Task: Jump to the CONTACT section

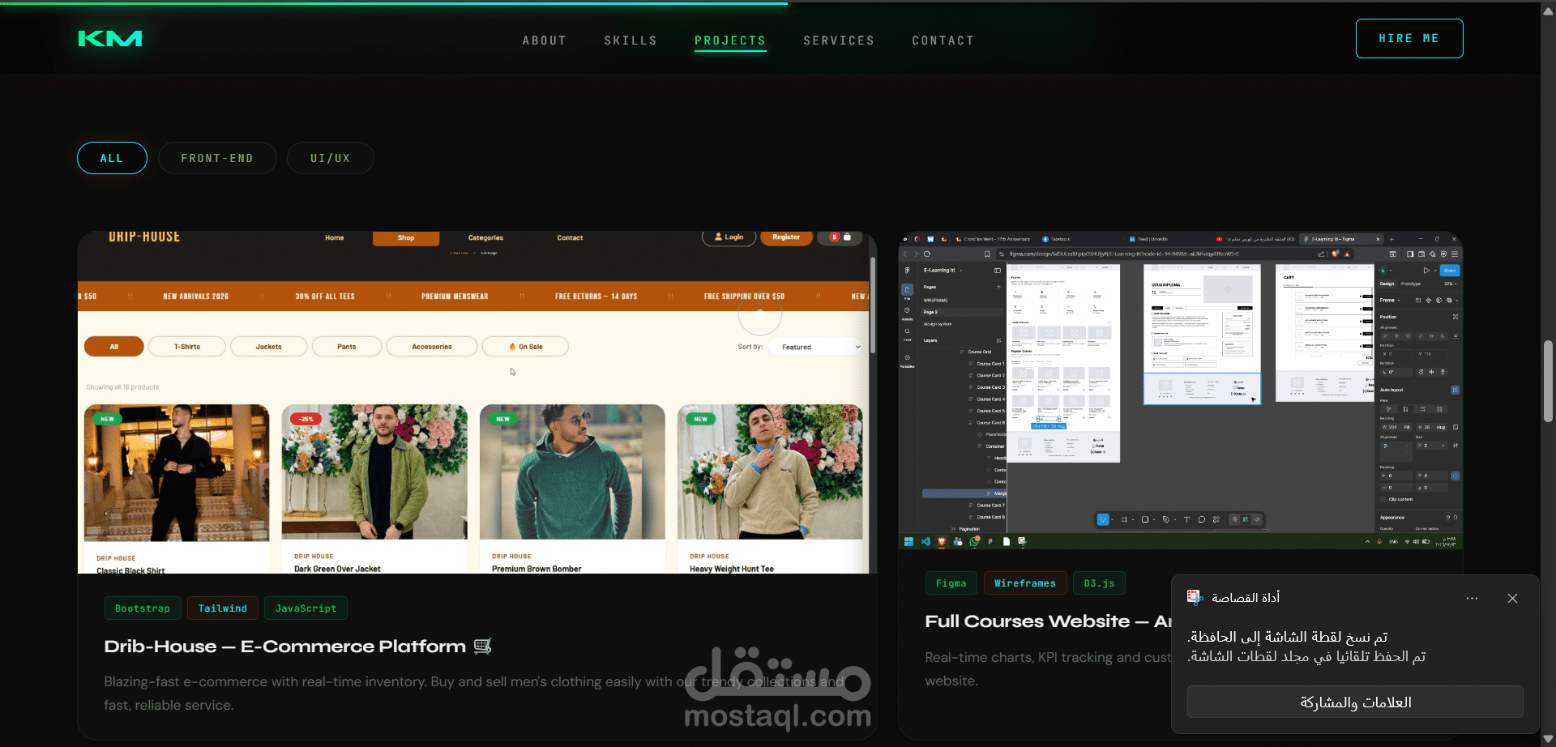Action: point(943,41)
